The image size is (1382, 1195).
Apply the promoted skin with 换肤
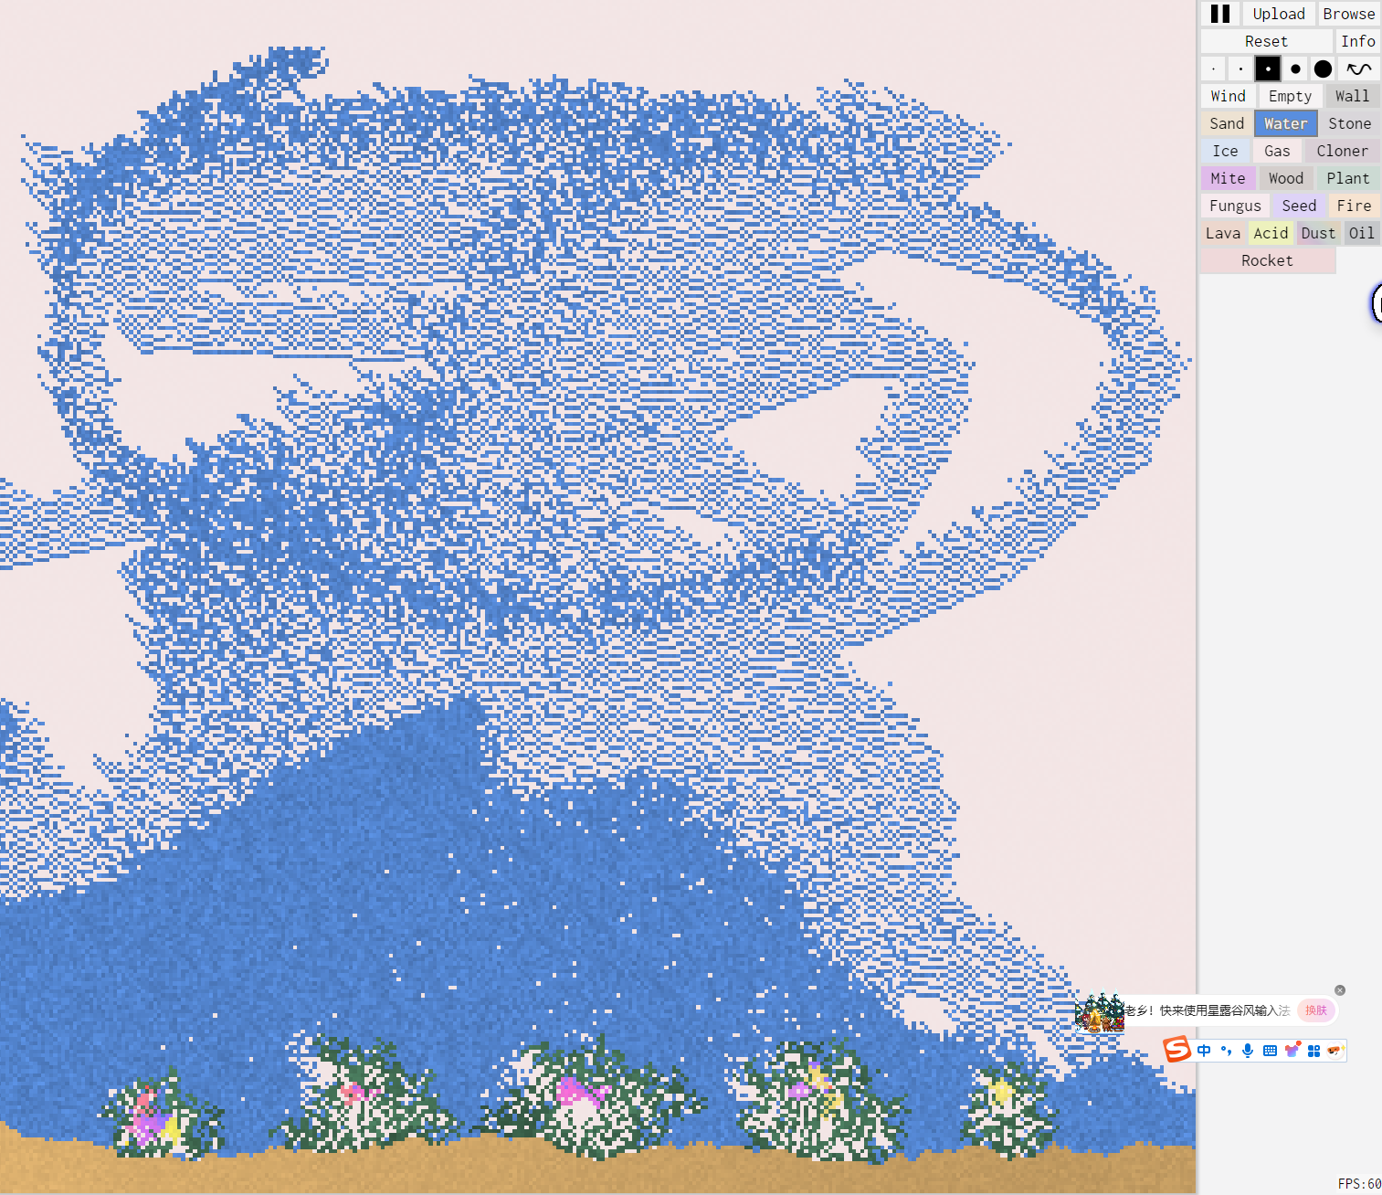click(1316, 1010)
